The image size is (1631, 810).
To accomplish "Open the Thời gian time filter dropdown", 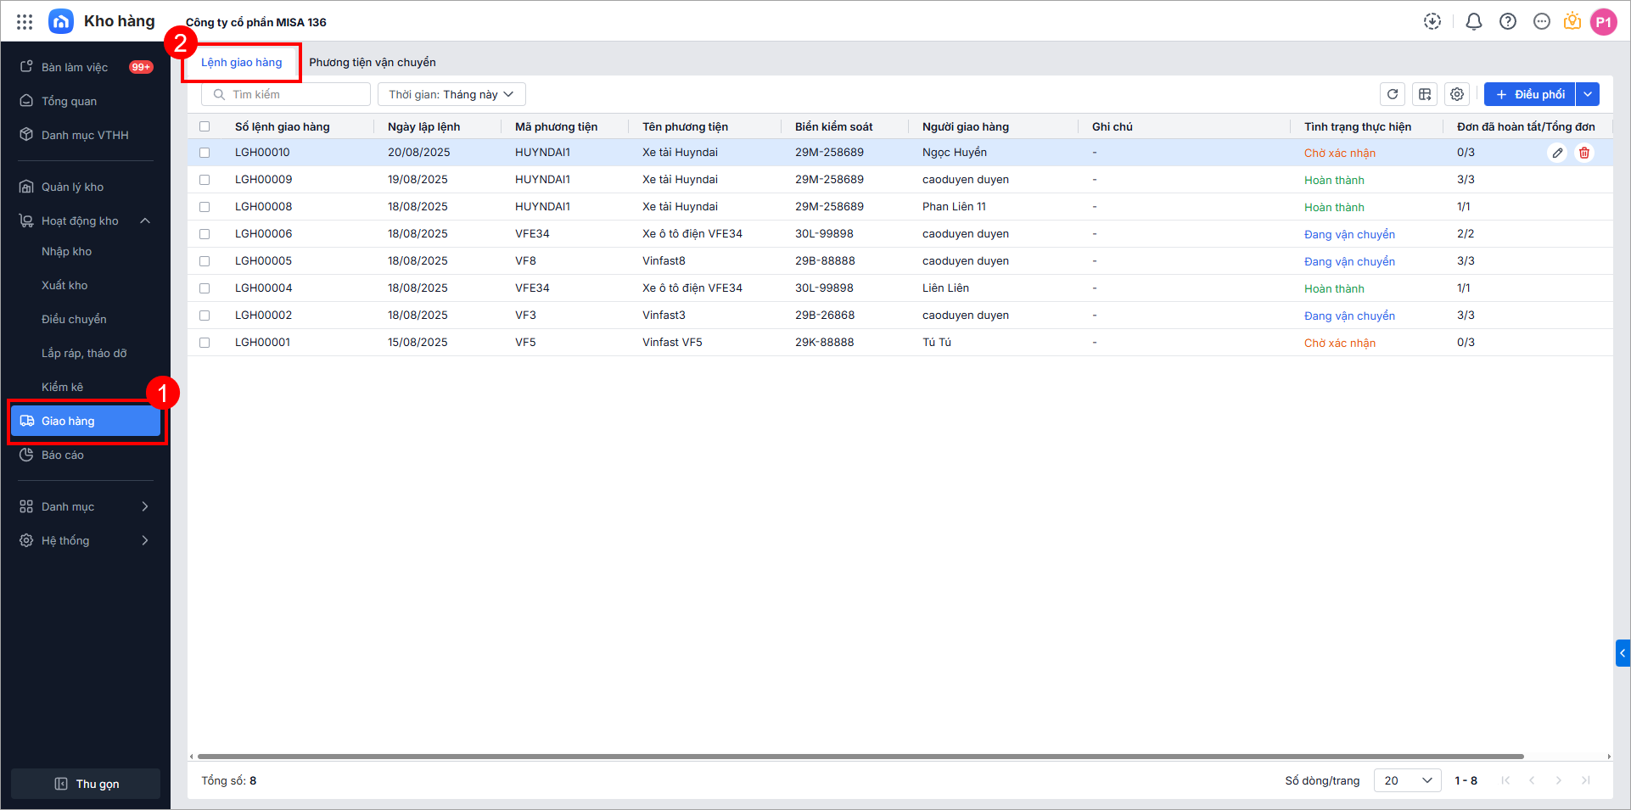I will (451, 94).
